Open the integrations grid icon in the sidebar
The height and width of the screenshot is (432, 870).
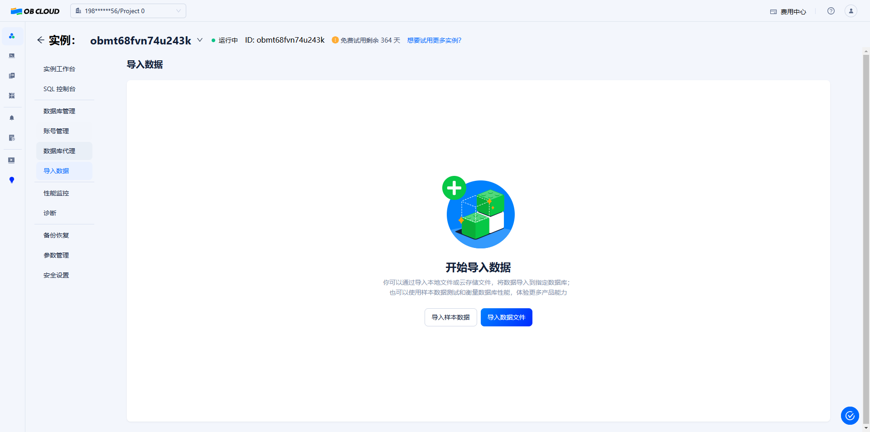pyautogui.click(x=12, y=96)
